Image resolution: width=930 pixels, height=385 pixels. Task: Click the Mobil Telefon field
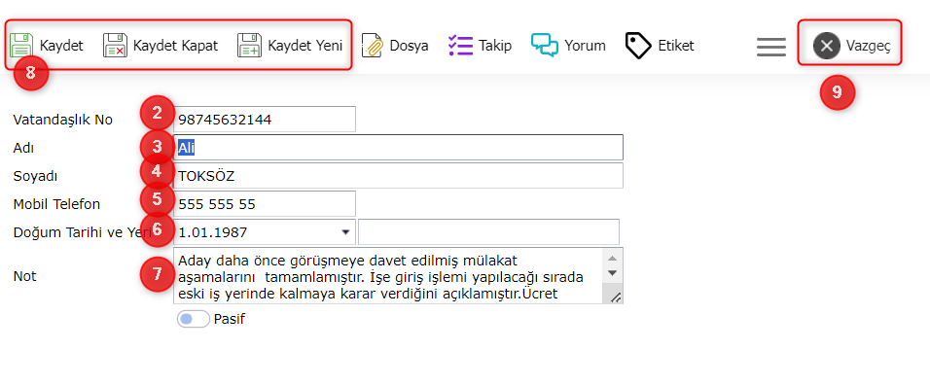[266, 204]
